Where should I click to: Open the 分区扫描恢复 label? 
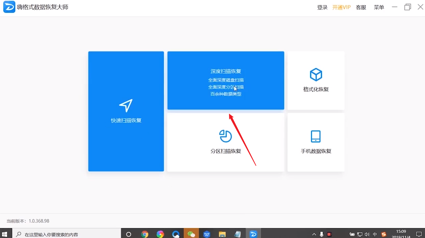226,151
